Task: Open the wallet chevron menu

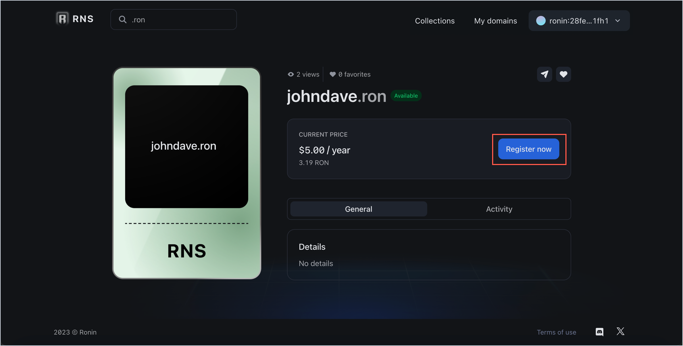Action: [618, 20]
